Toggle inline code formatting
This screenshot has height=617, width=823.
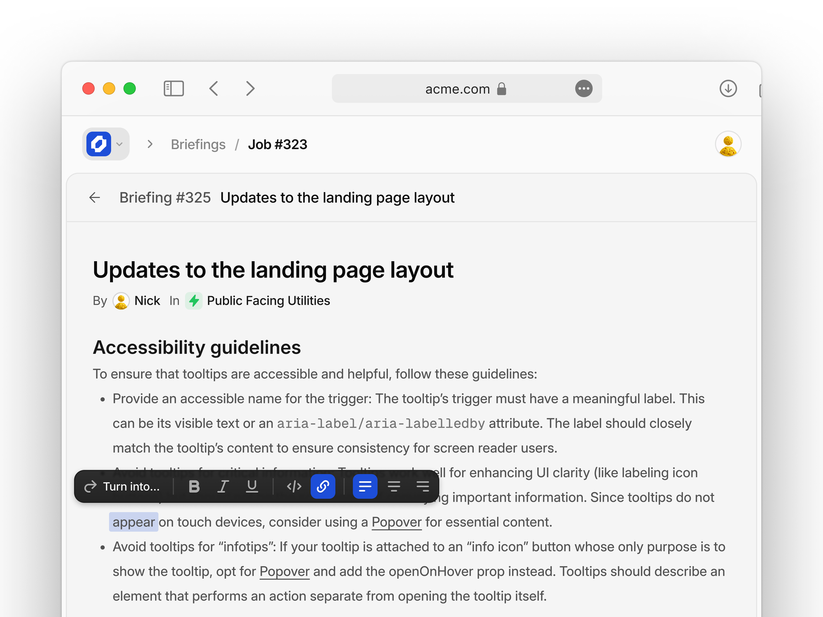294,486
